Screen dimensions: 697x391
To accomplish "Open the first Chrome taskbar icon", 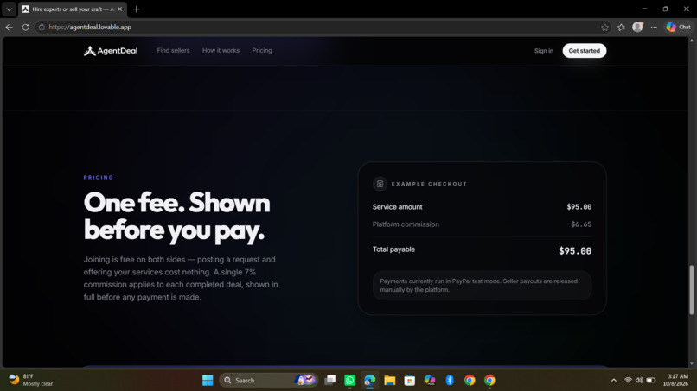I will 470,381.
